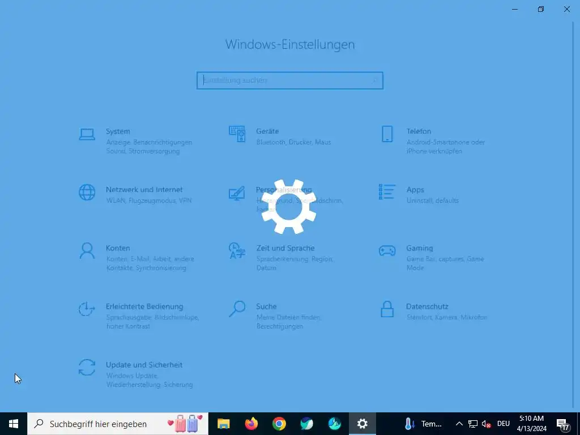Open the notification center icon
580x435 pixels.
(x=563, y=425)
